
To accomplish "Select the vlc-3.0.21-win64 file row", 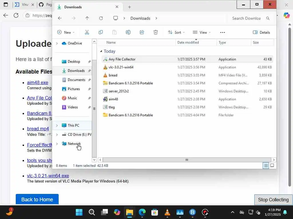I will tap(187, 67).
